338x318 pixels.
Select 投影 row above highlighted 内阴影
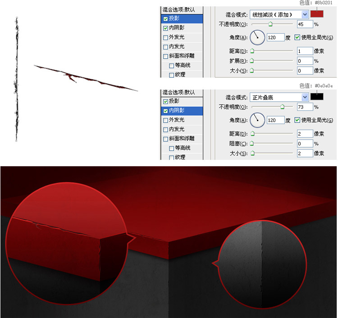point(182,101)
